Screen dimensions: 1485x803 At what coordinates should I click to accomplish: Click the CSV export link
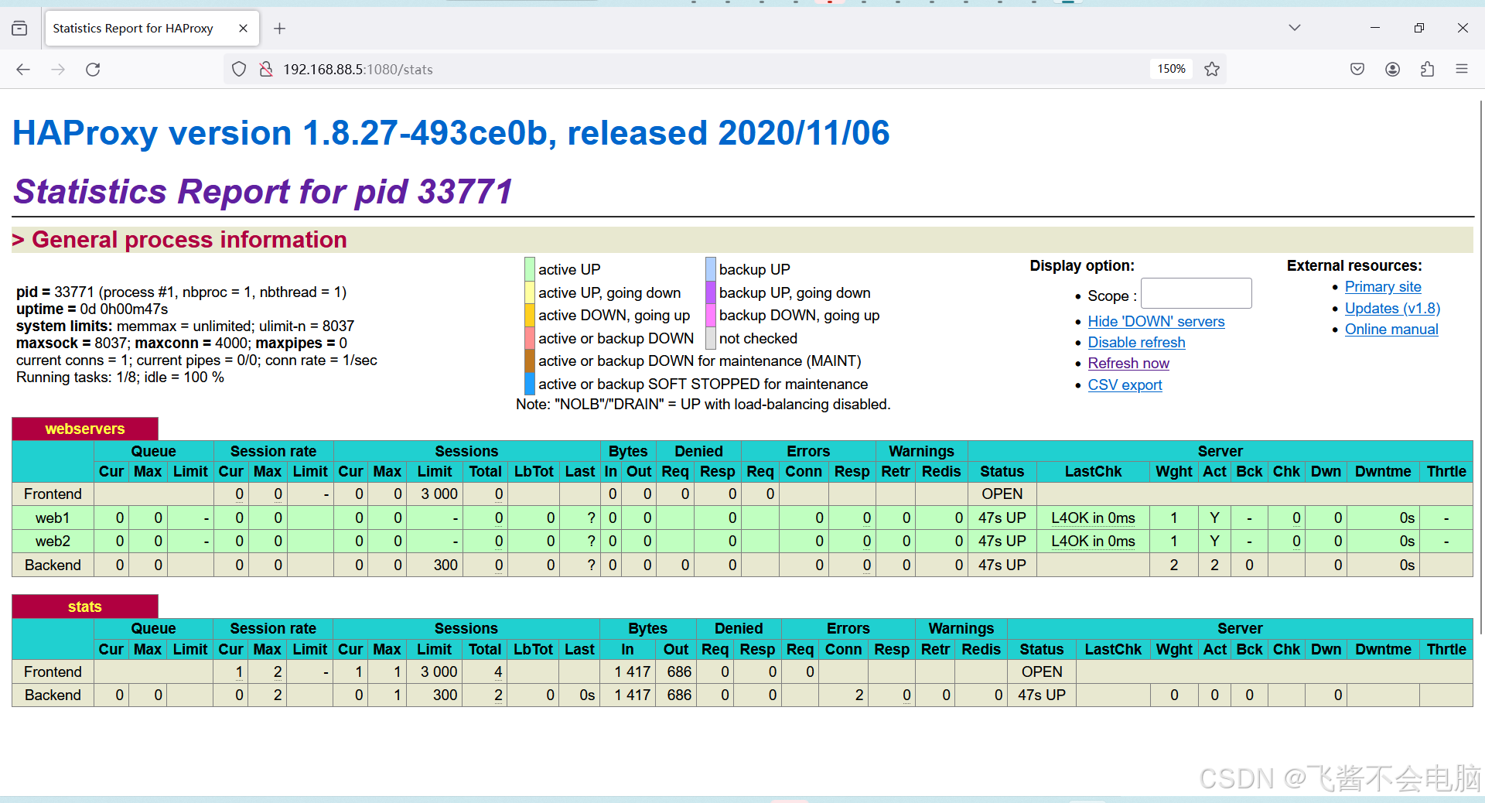[1125, 385]
